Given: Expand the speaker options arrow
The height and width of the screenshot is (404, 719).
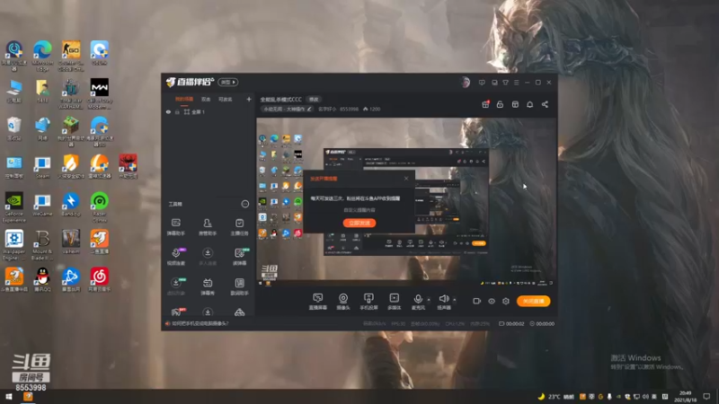Looking at the screenshot, I should [455, 300].
